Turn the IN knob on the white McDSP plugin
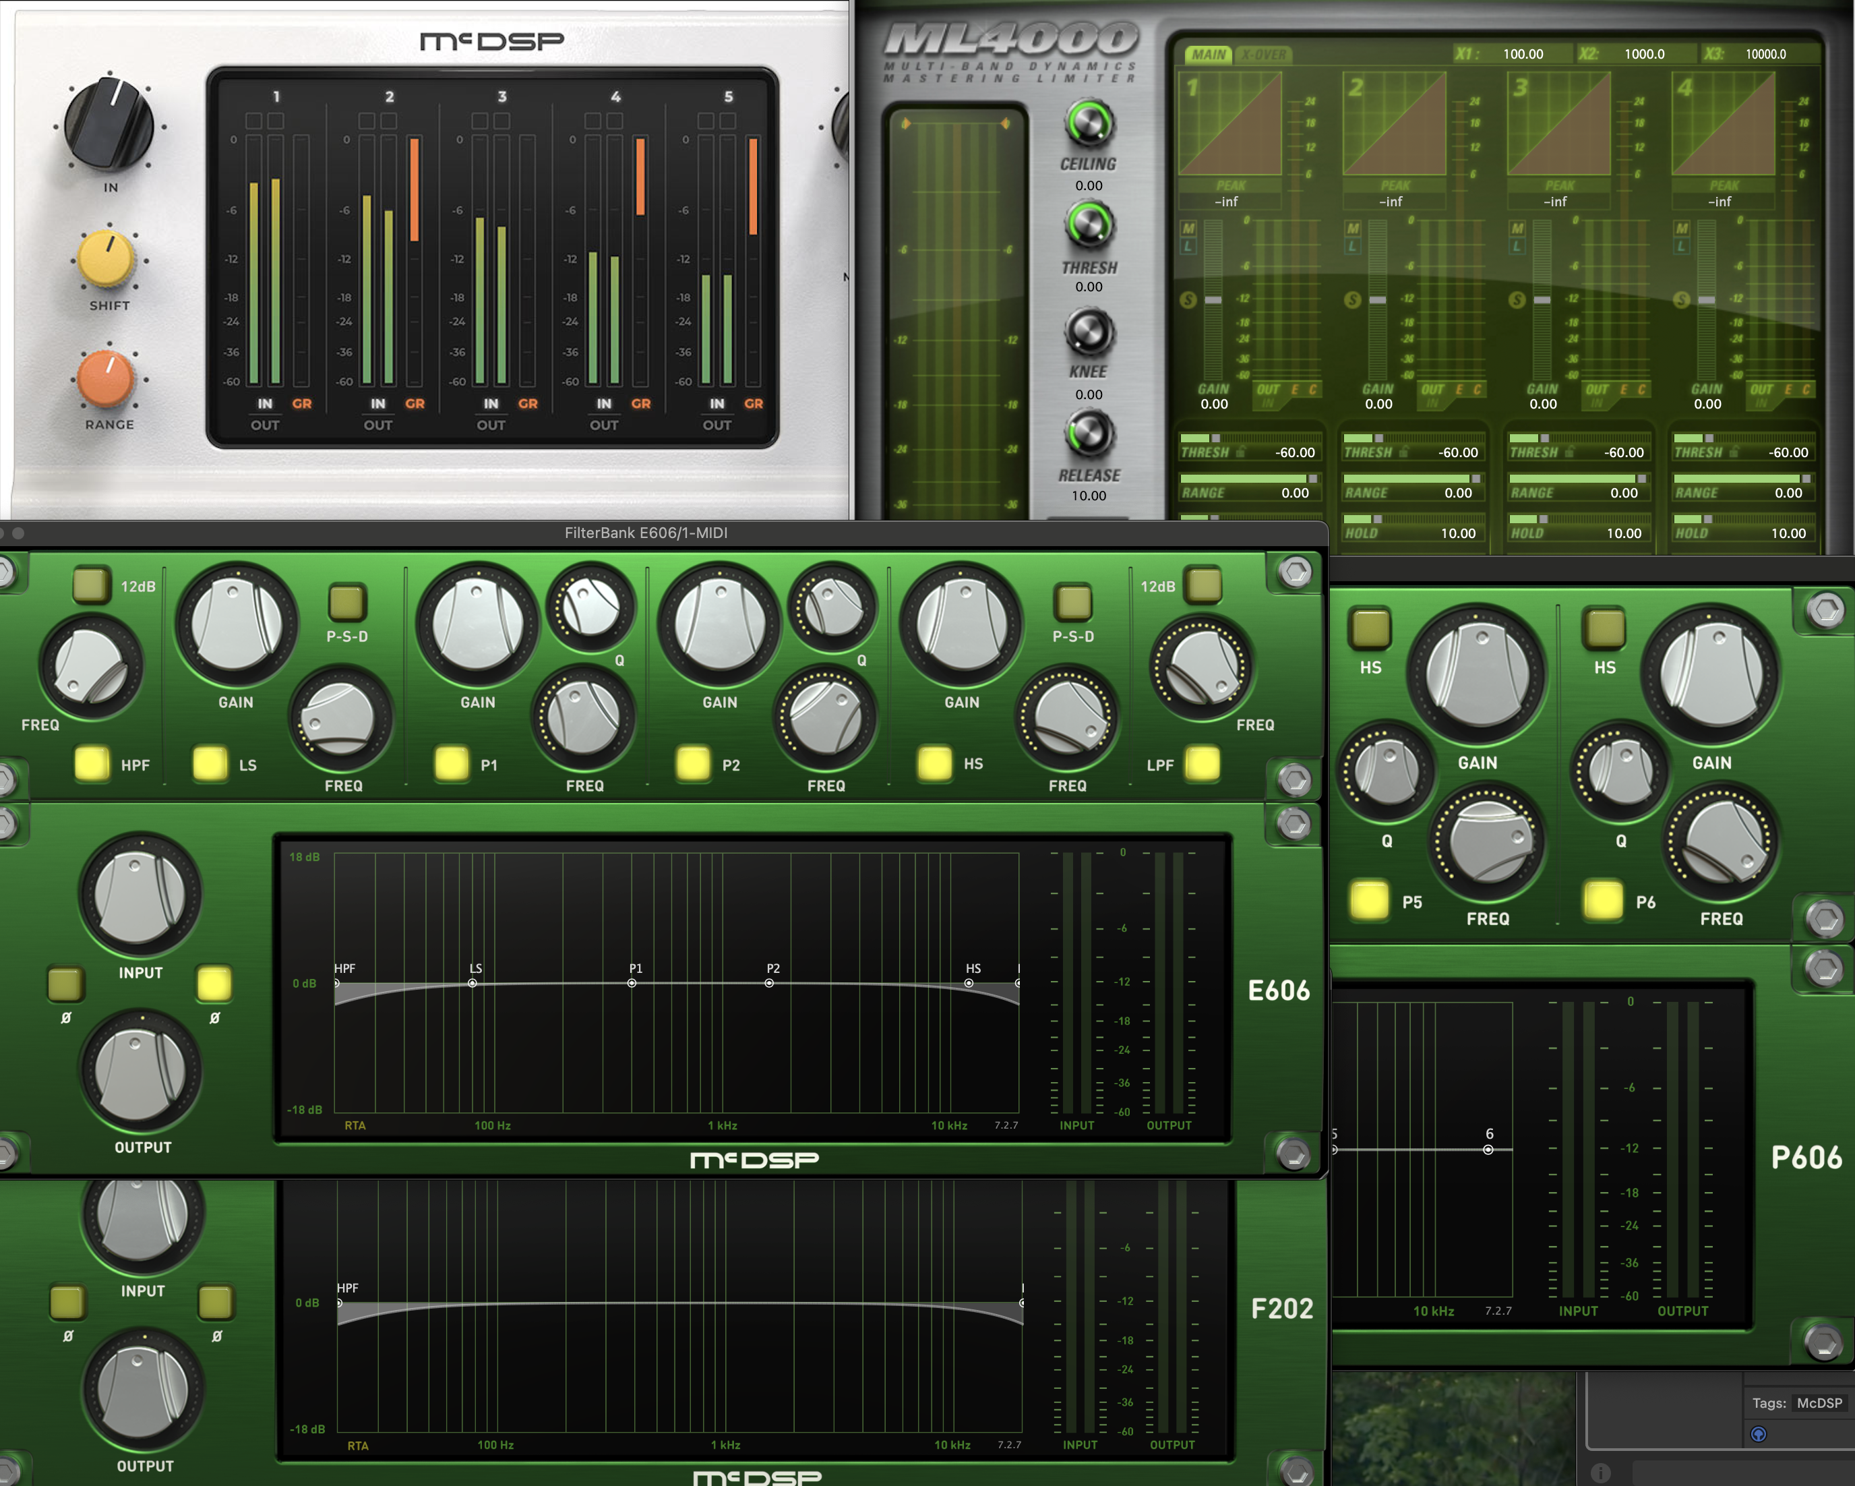 109,125
